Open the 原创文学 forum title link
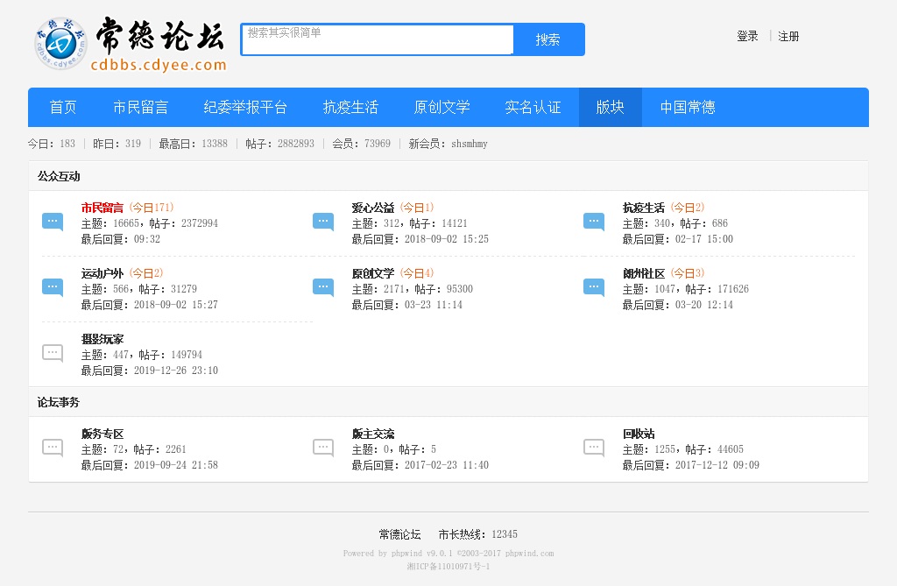Image resolution: width=897 pixels, height=586 pixels. [x=373, y=273]
